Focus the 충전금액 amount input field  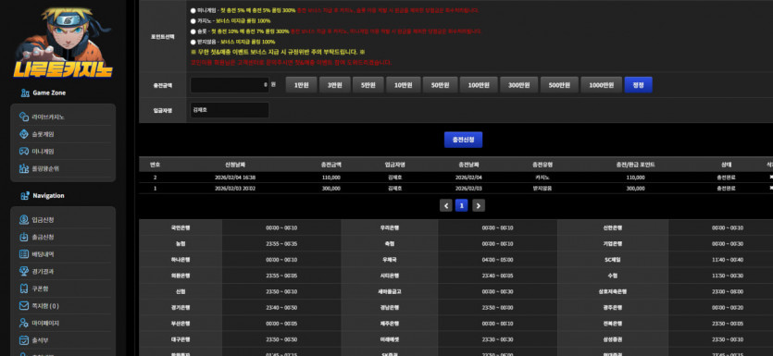point(230,85)
